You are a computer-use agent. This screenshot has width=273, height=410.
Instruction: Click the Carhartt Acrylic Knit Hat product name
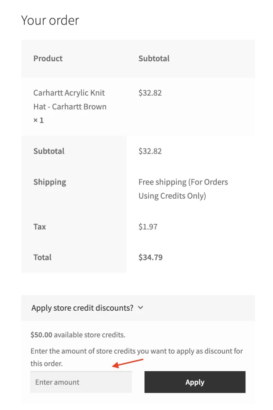(x=69, y=100)
